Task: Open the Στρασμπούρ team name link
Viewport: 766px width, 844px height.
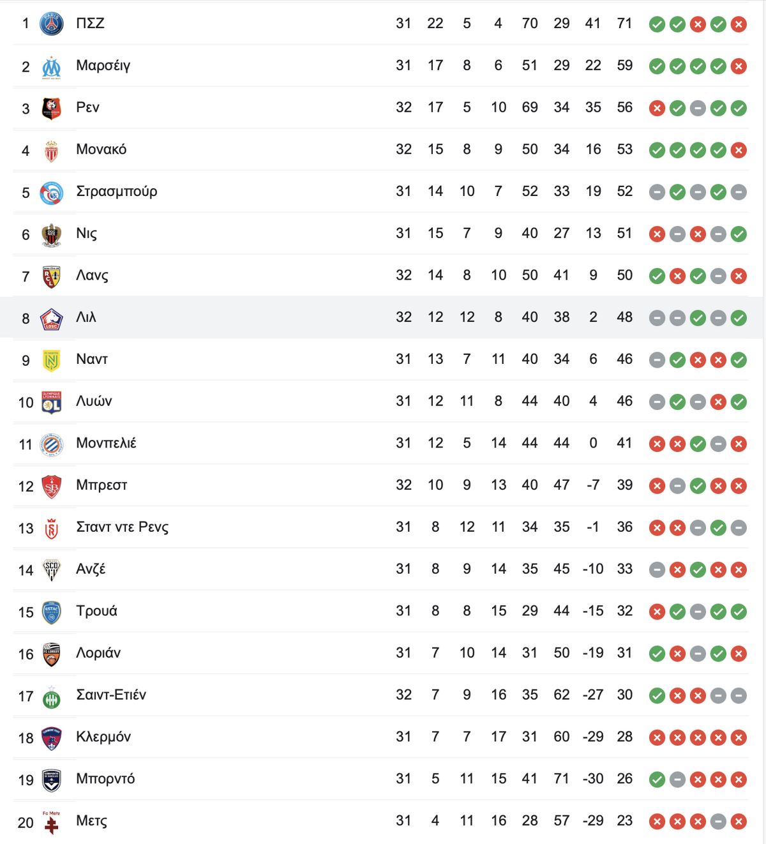Action: tap(117, 192)
